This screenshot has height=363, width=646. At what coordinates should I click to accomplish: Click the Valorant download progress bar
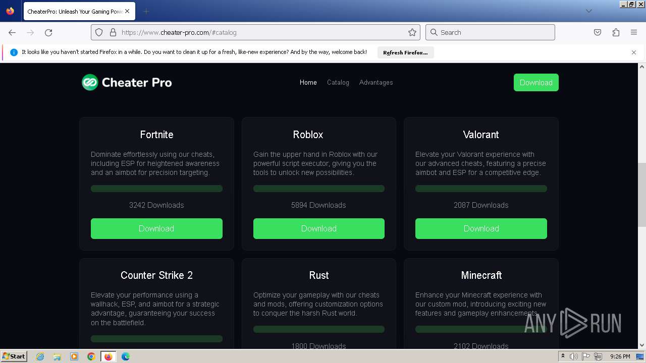481,189
